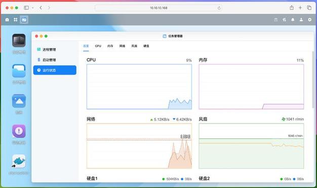317x188 pixels.
Task: Click the task manager vertical scrollbar
Action: click(313, 79)
